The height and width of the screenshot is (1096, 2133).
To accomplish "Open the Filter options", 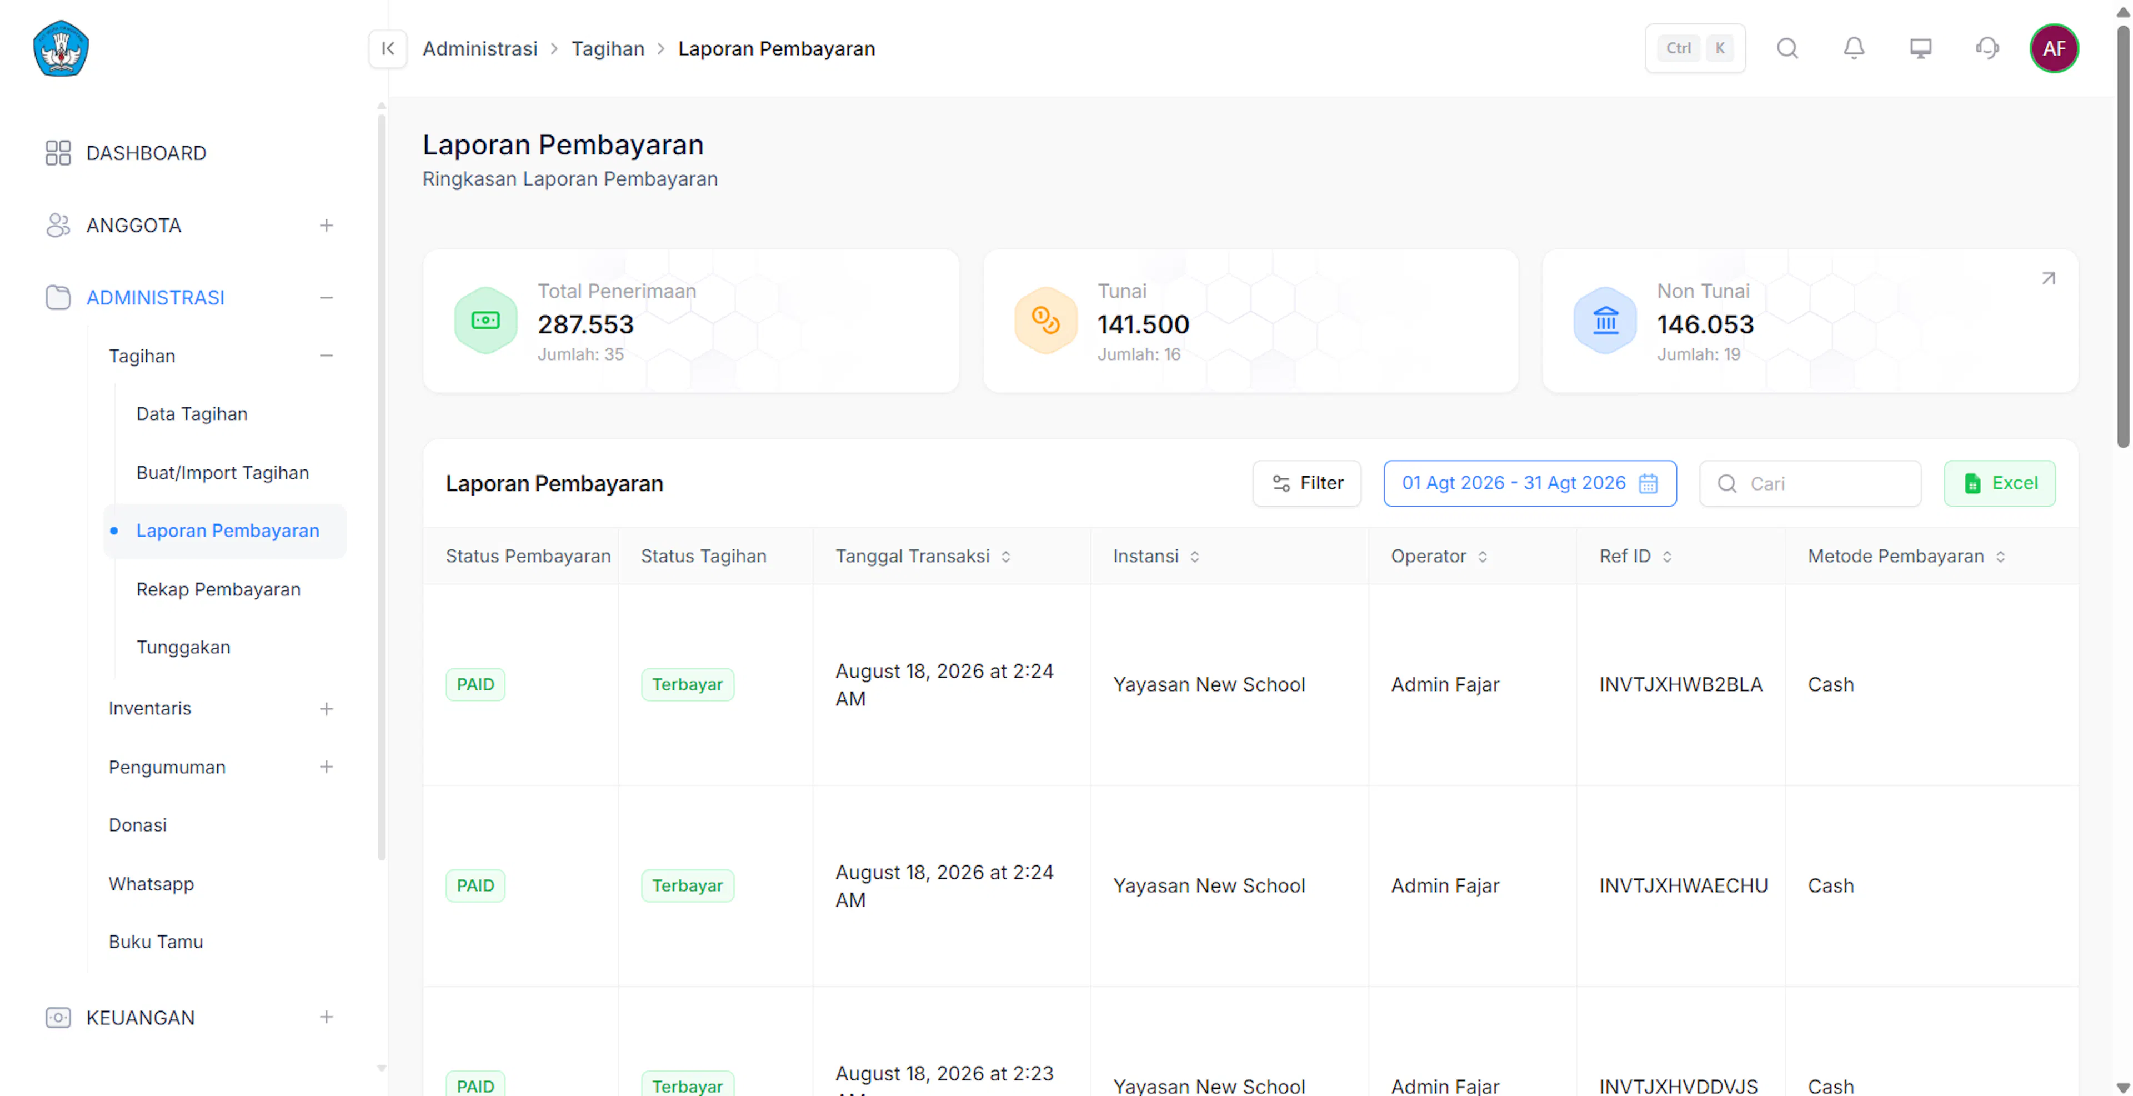I will pos(1306,483).
